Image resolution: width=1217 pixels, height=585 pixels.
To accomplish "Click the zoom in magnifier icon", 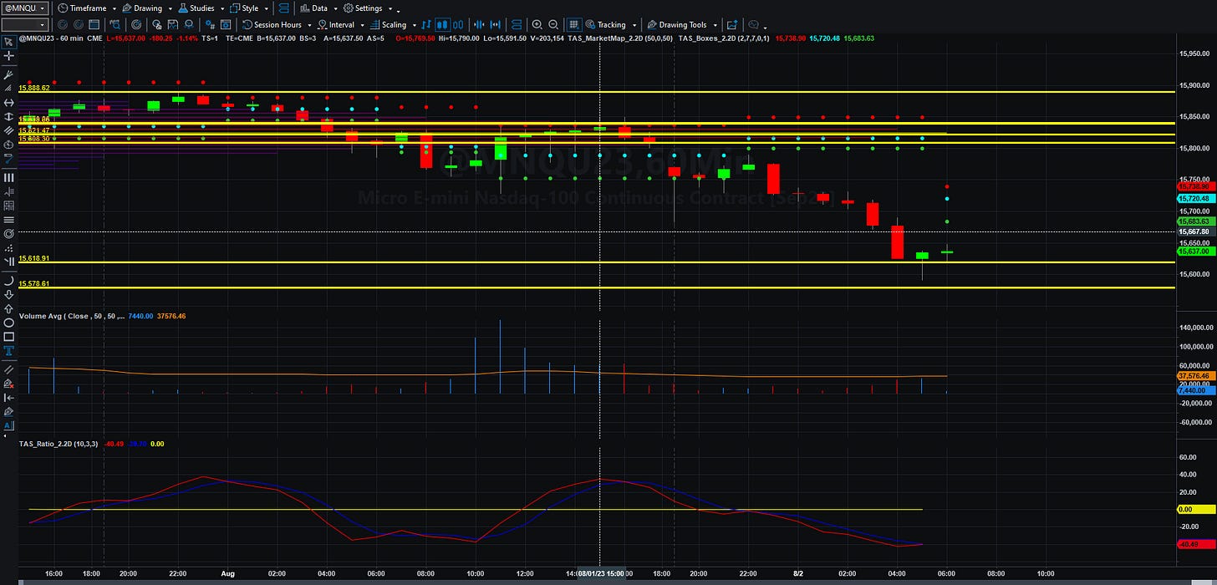I will pos(537,25).
